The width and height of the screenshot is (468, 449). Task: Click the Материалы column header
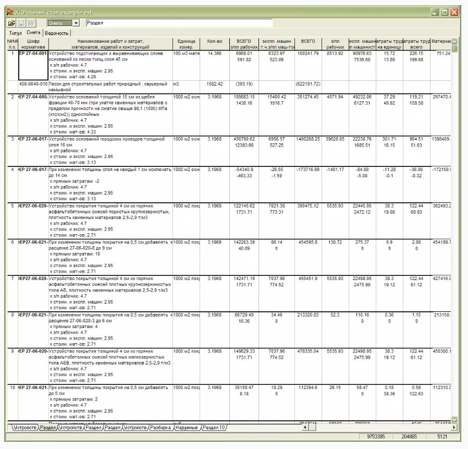440,44
